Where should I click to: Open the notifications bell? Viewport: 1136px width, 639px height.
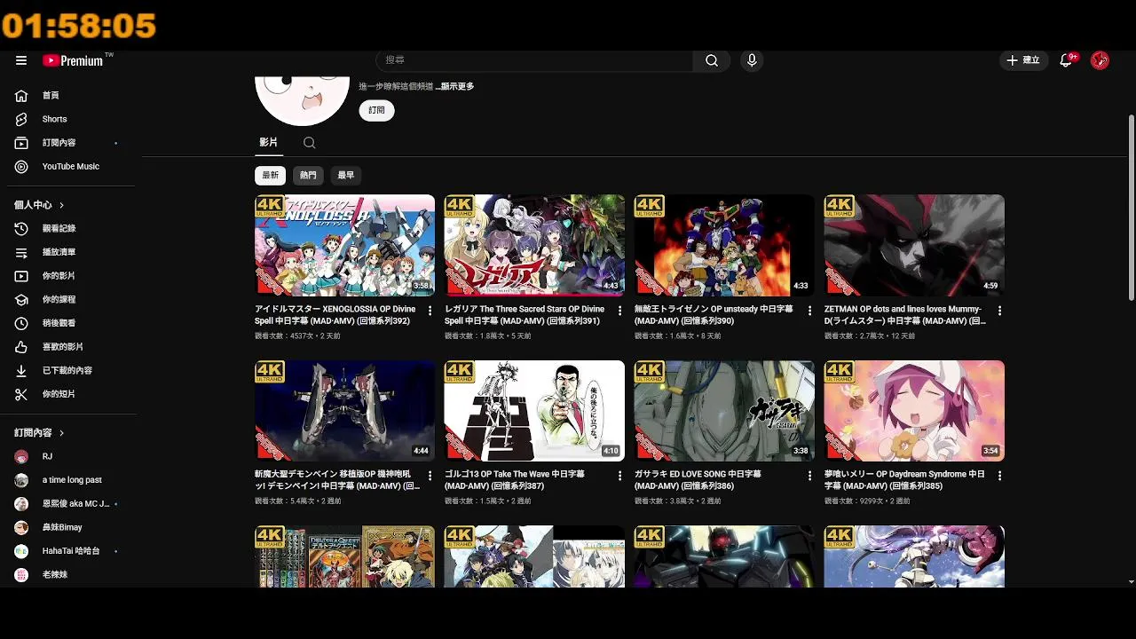click(1067, 60)
